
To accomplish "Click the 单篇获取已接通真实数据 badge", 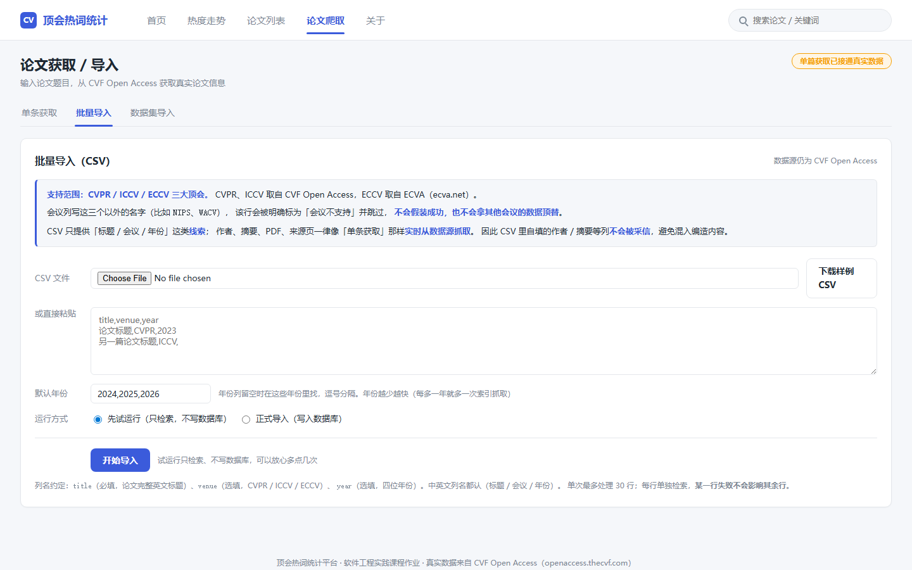I will [841, 61].
